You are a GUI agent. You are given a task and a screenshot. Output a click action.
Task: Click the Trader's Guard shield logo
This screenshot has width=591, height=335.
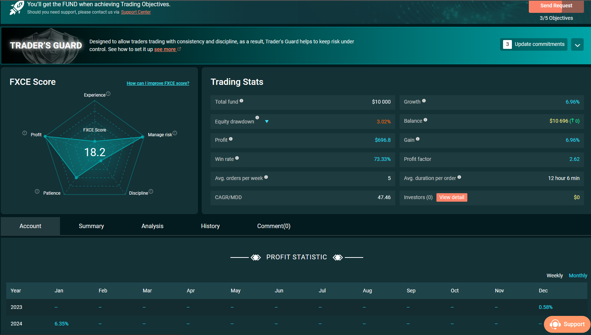(x=51, y=46)
